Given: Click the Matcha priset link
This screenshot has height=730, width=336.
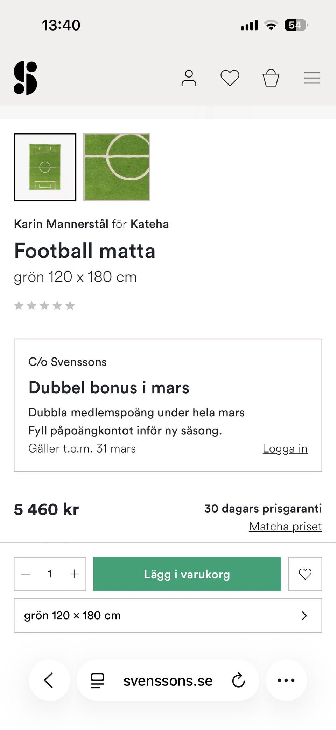Looking at the screenshot, I should [285, 527].
